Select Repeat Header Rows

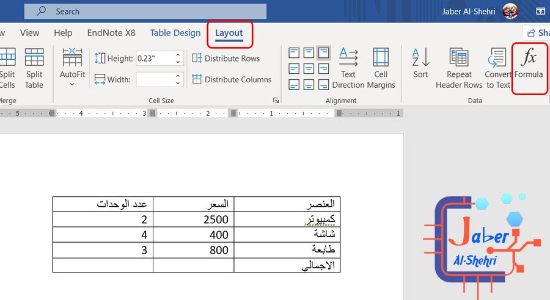tap(459, 68)
